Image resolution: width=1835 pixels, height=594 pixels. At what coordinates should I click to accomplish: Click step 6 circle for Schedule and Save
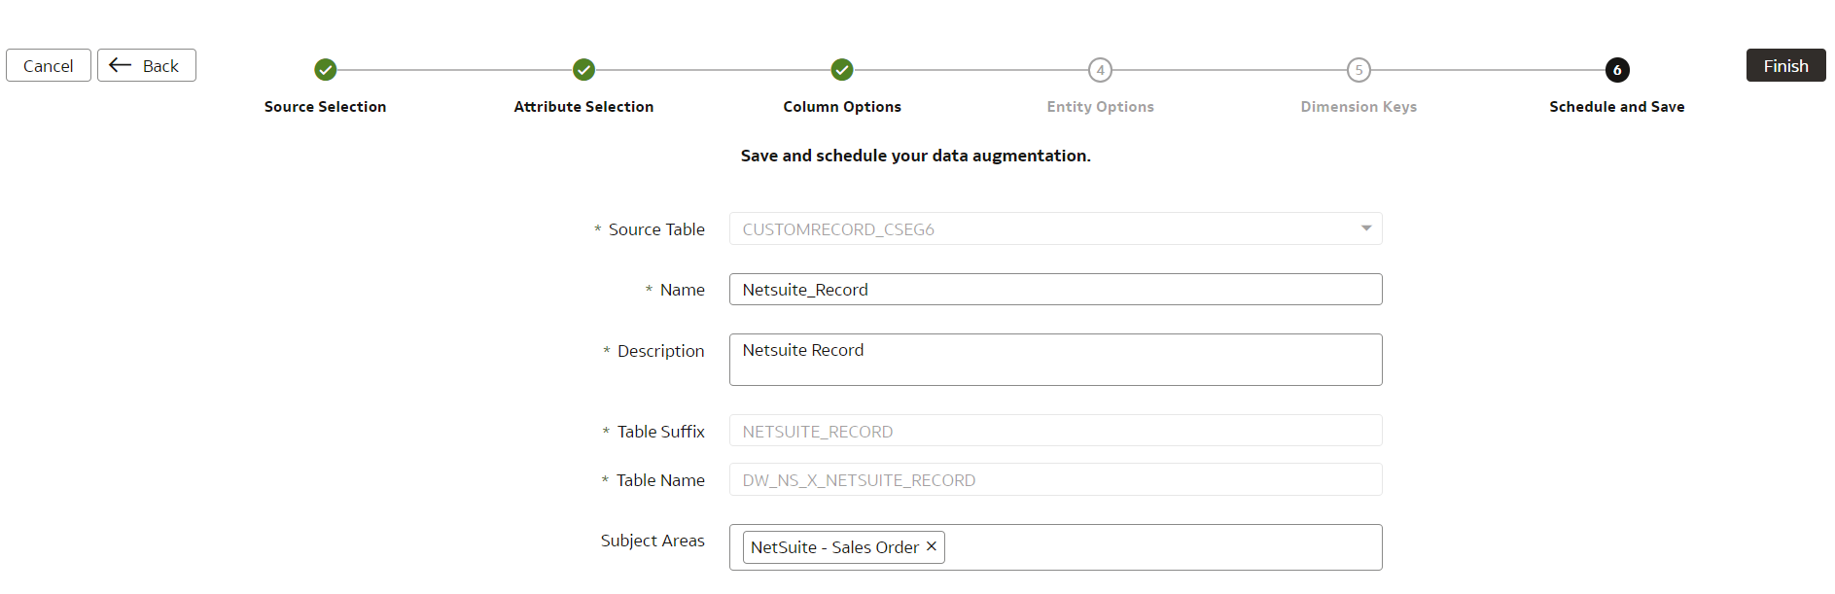pos(1617,70)
